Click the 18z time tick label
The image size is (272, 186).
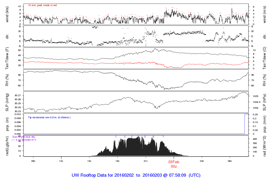click(x=117, y=161)
